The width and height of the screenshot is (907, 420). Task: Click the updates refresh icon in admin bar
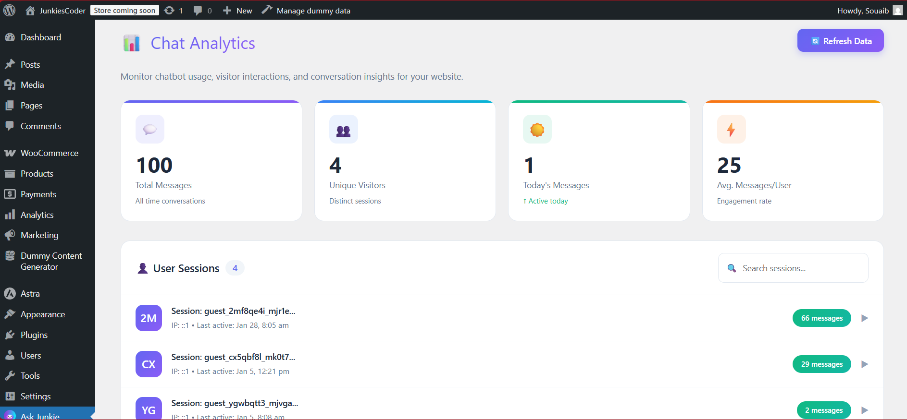[169, 11]
